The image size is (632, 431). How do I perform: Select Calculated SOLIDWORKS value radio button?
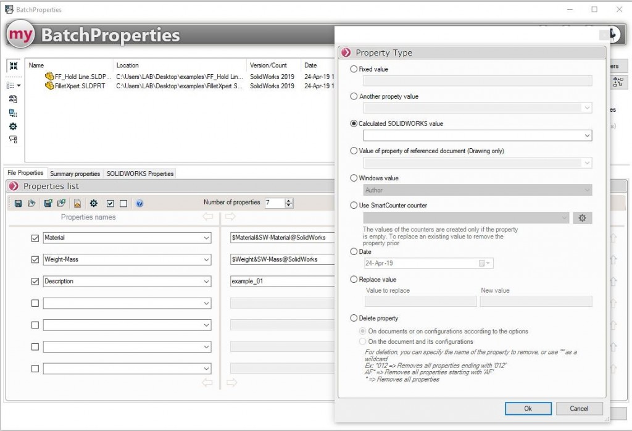coord(354,123)
